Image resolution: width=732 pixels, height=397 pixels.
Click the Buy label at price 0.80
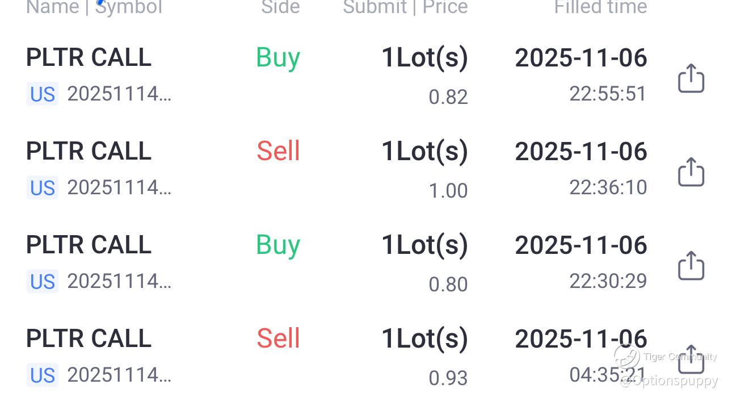click(278, 245)
